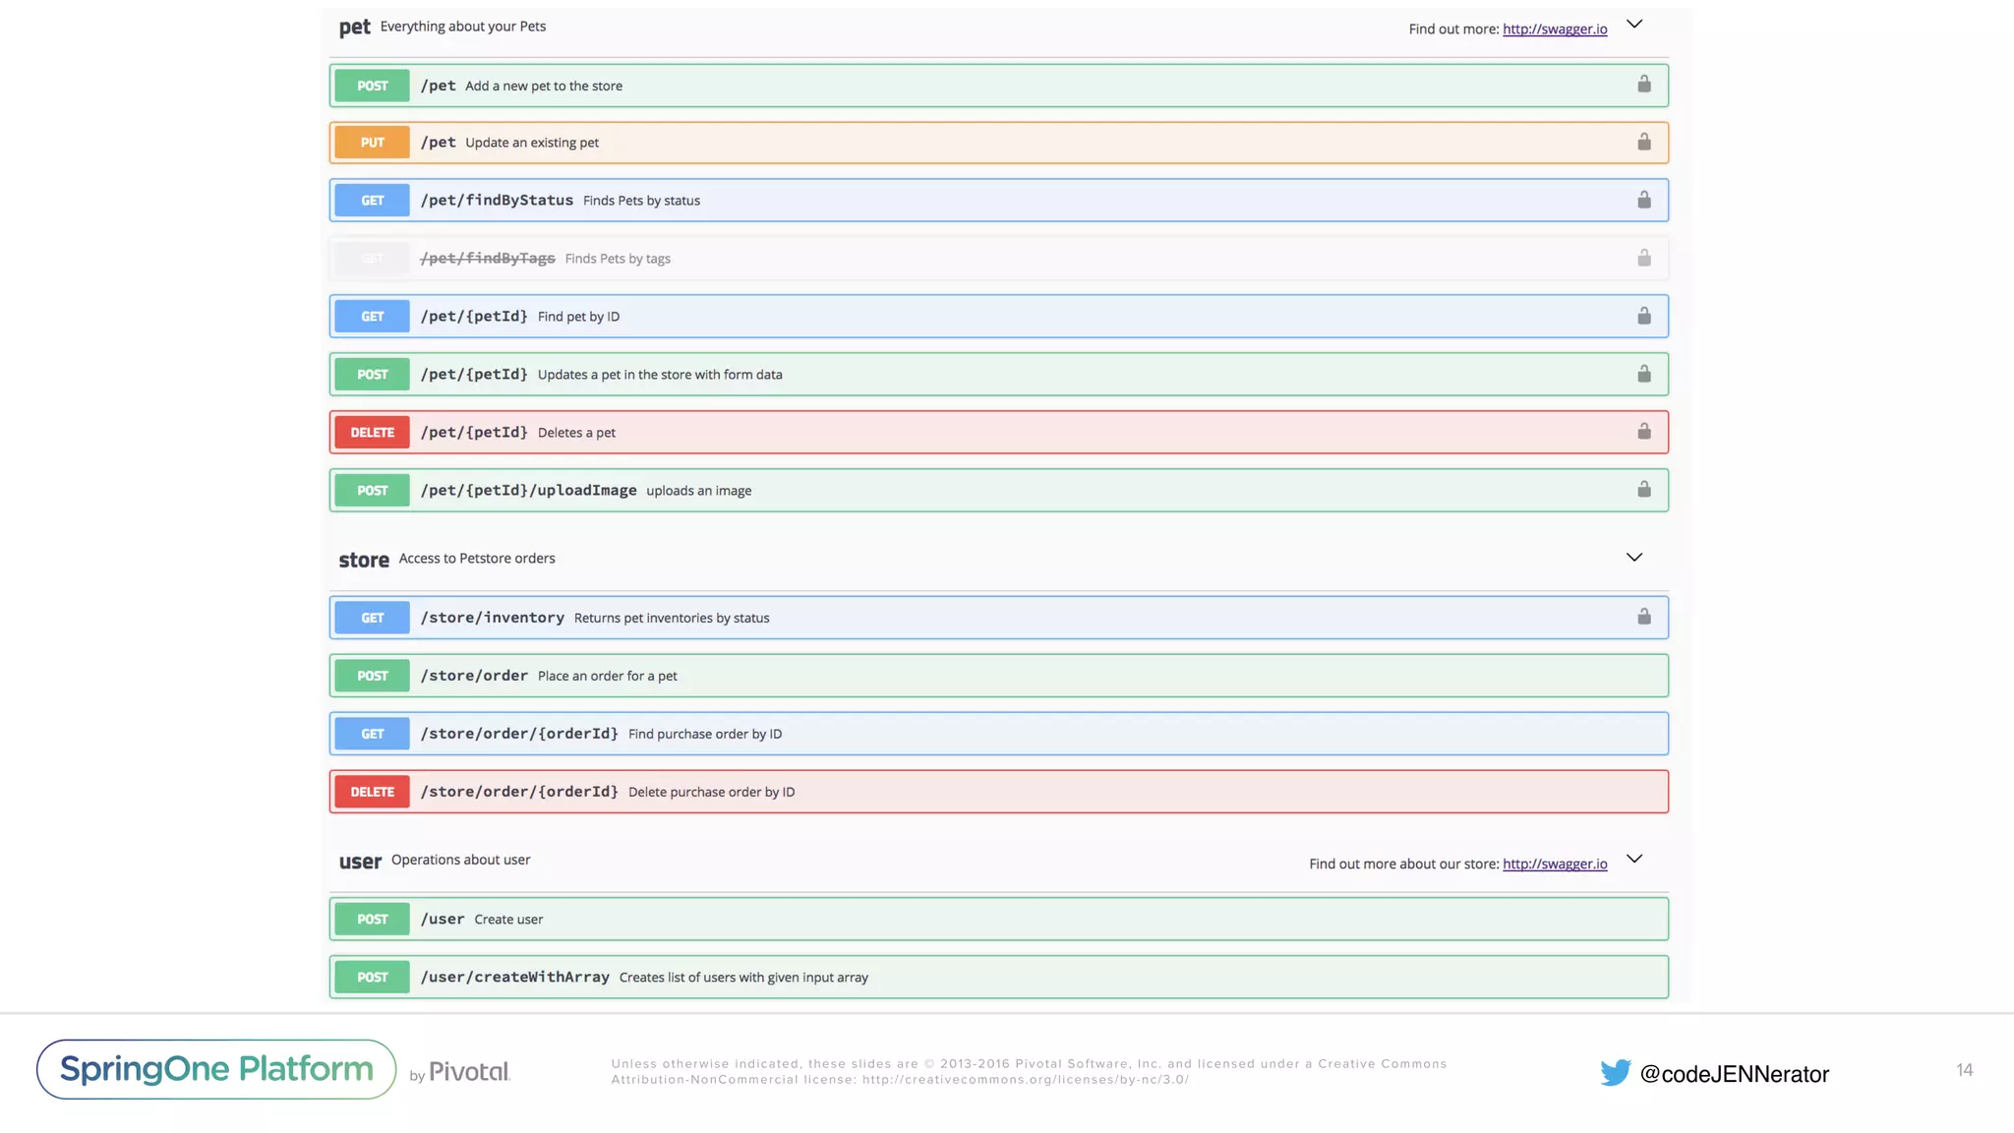Open swagger.io link in pet header
The height and width of the screenshot is (1133, 2014).
point(1554,29)
